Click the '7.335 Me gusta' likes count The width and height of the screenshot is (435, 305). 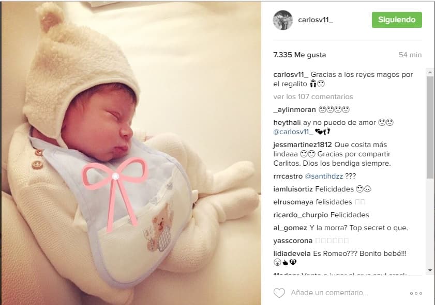pos(299,55)
